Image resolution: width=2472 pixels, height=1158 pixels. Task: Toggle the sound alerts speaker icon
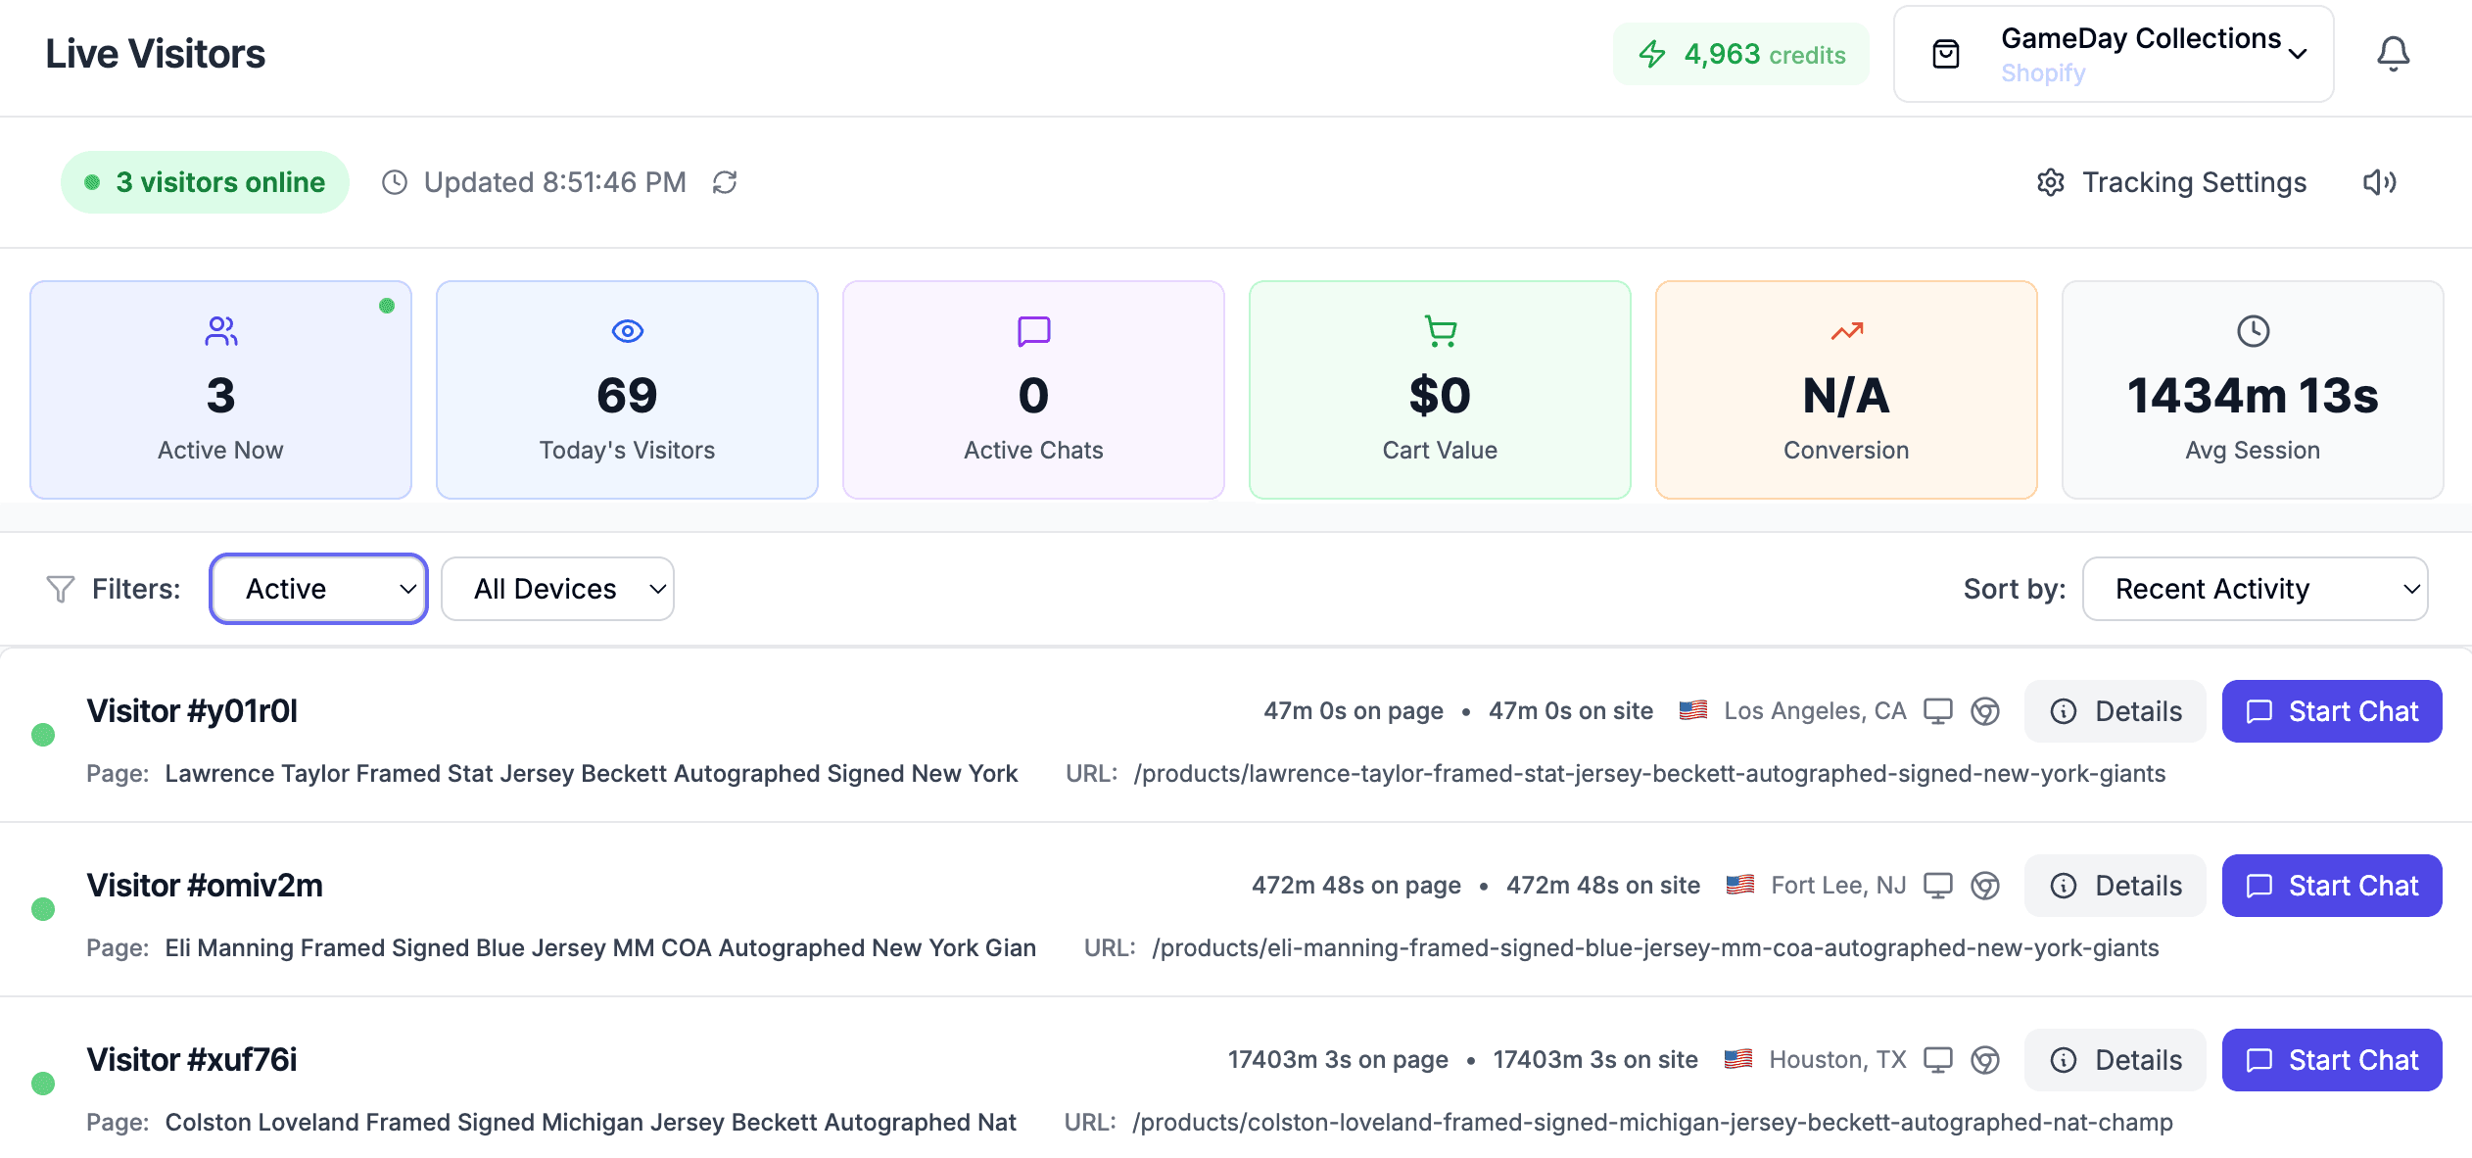pyautogui.click(x=2380, y=182)
